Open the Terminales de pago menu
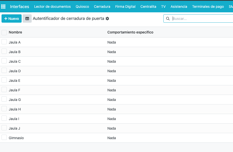233x152 pixels. tap(208, 7)
